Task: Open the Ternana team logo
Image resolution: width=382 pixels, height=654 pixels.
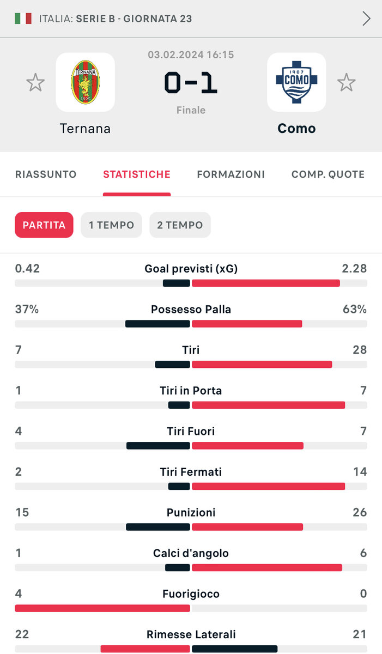Action: 86,82
